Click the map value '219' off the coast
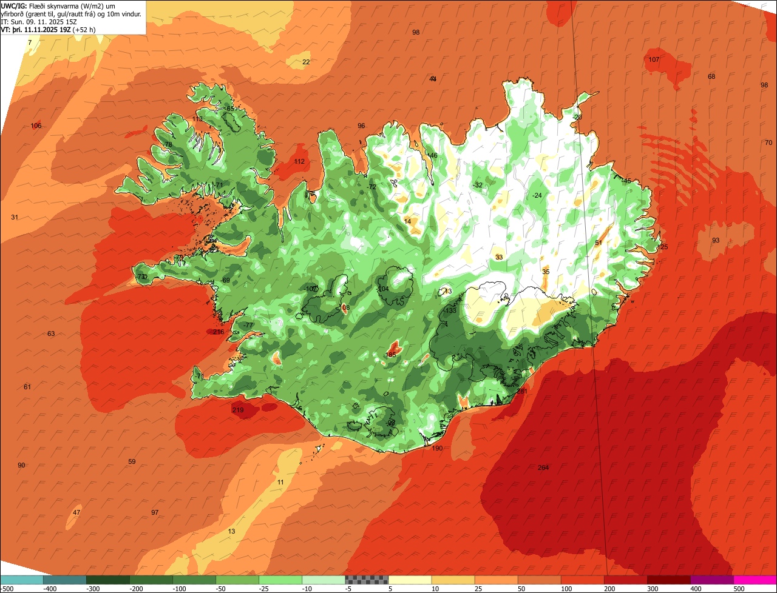This screenshot has width=777, height=593. (x=238, y=410)
